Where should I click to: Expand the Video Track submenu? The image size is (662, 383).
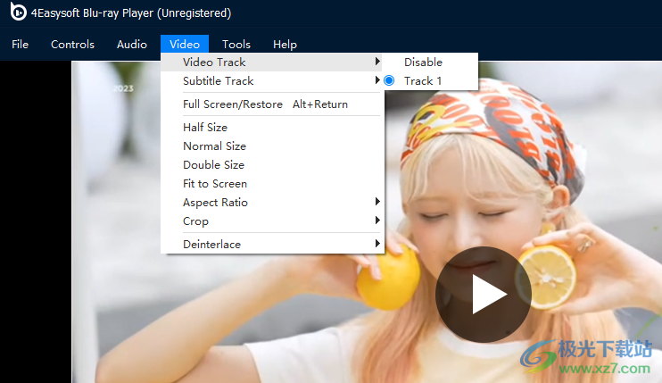pos(272,62)
